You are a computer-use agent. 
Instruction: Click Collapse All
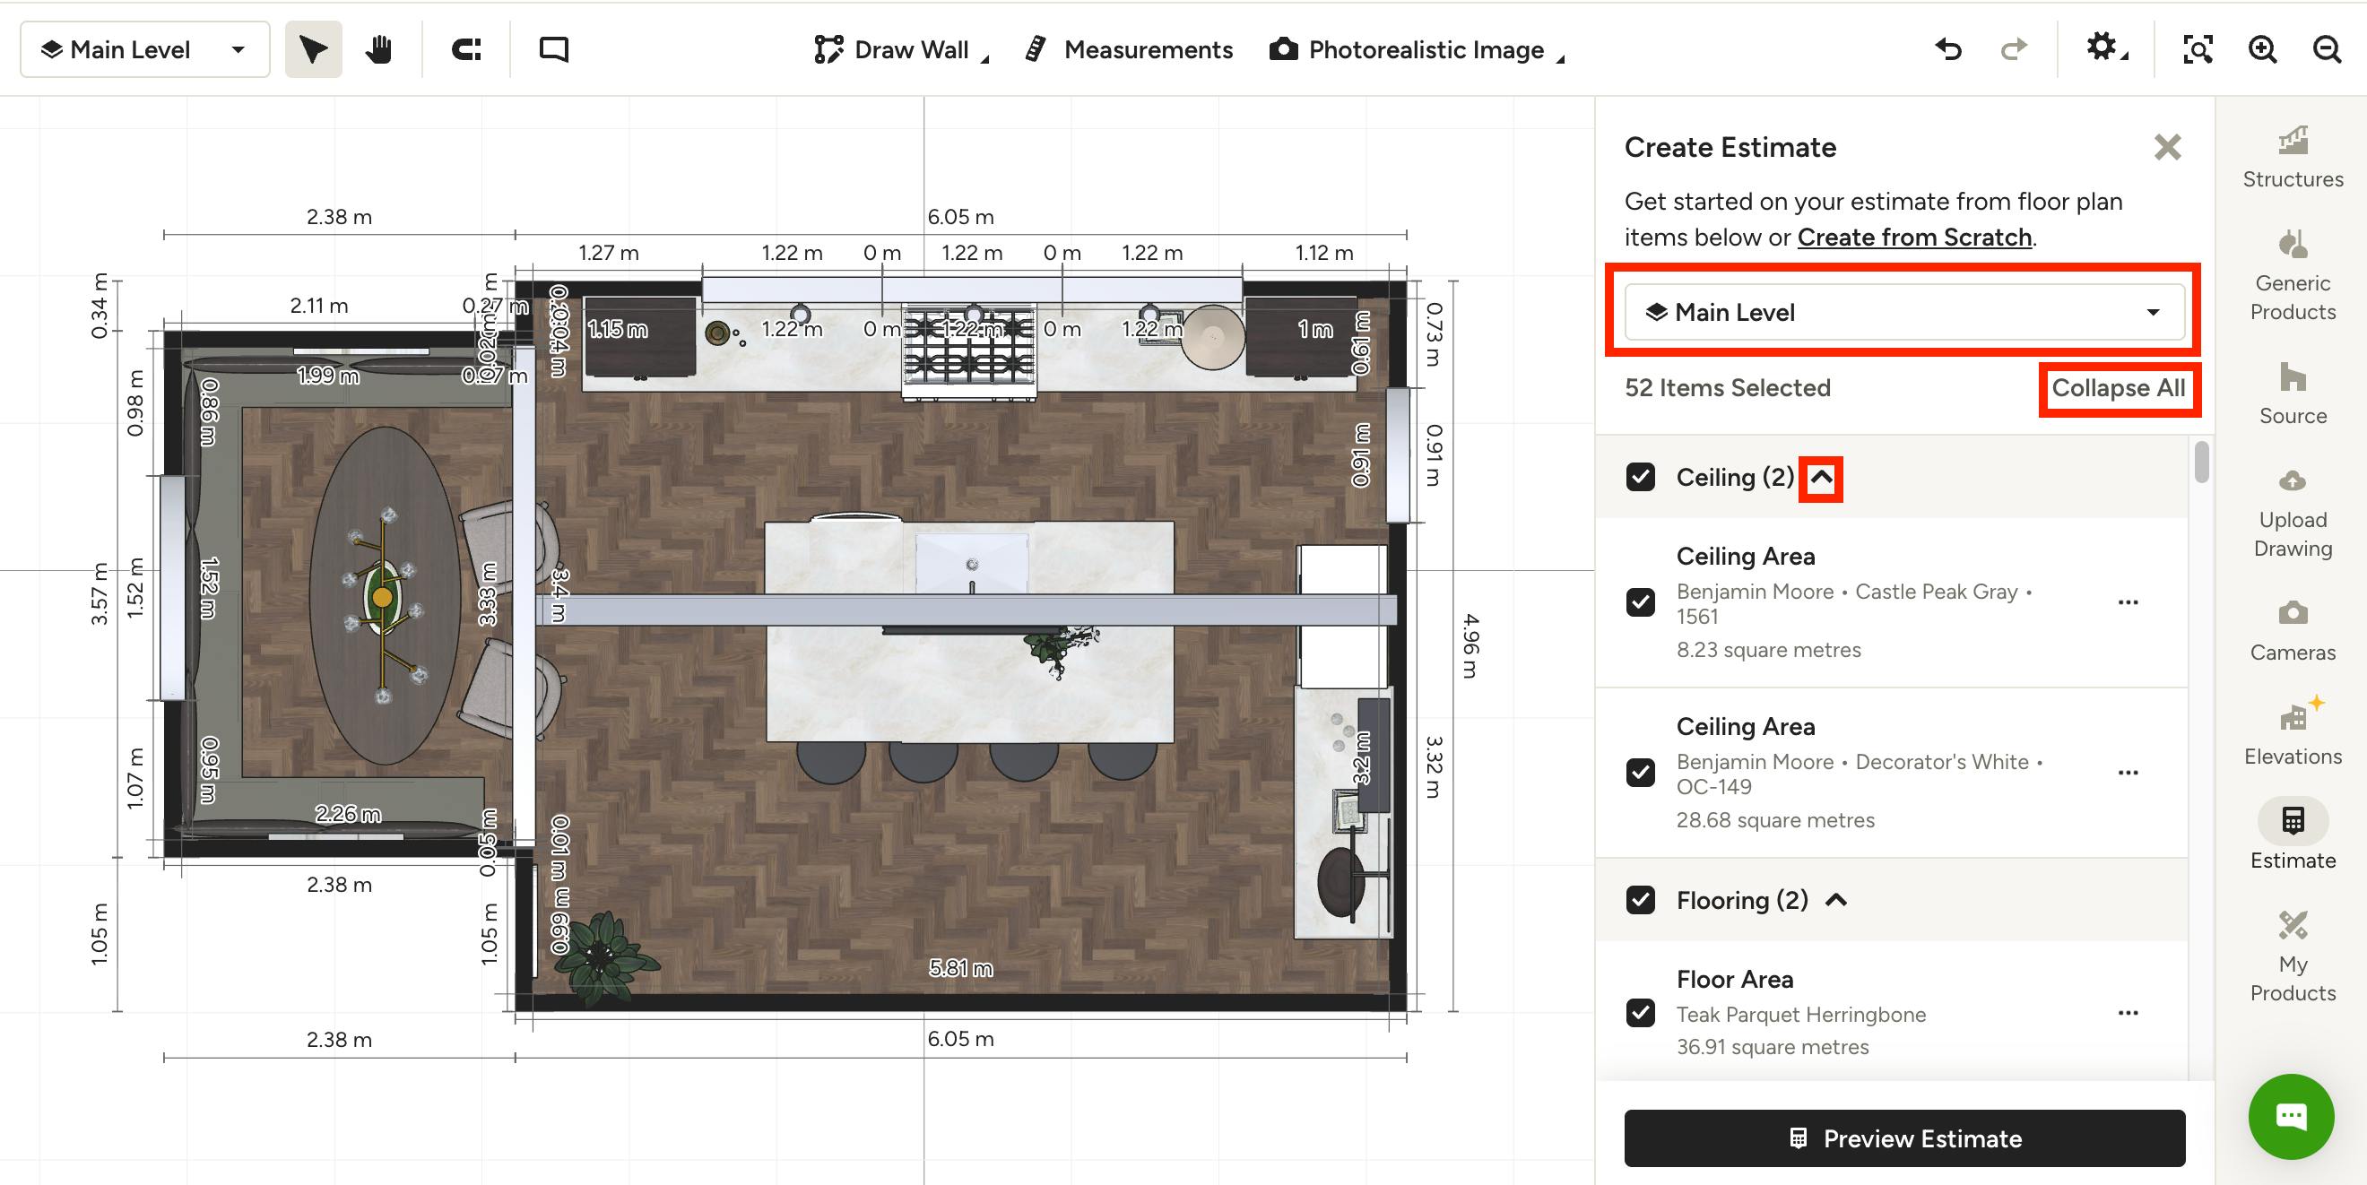point(2118,387)
